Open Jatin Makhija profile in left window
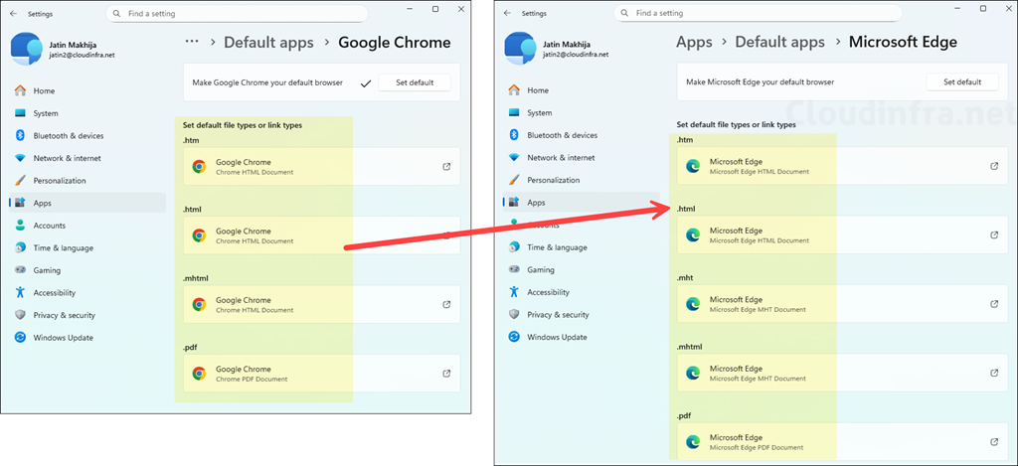Image resolution: width=1018 pixels, height=466 pixels. (x=64, y=50)
